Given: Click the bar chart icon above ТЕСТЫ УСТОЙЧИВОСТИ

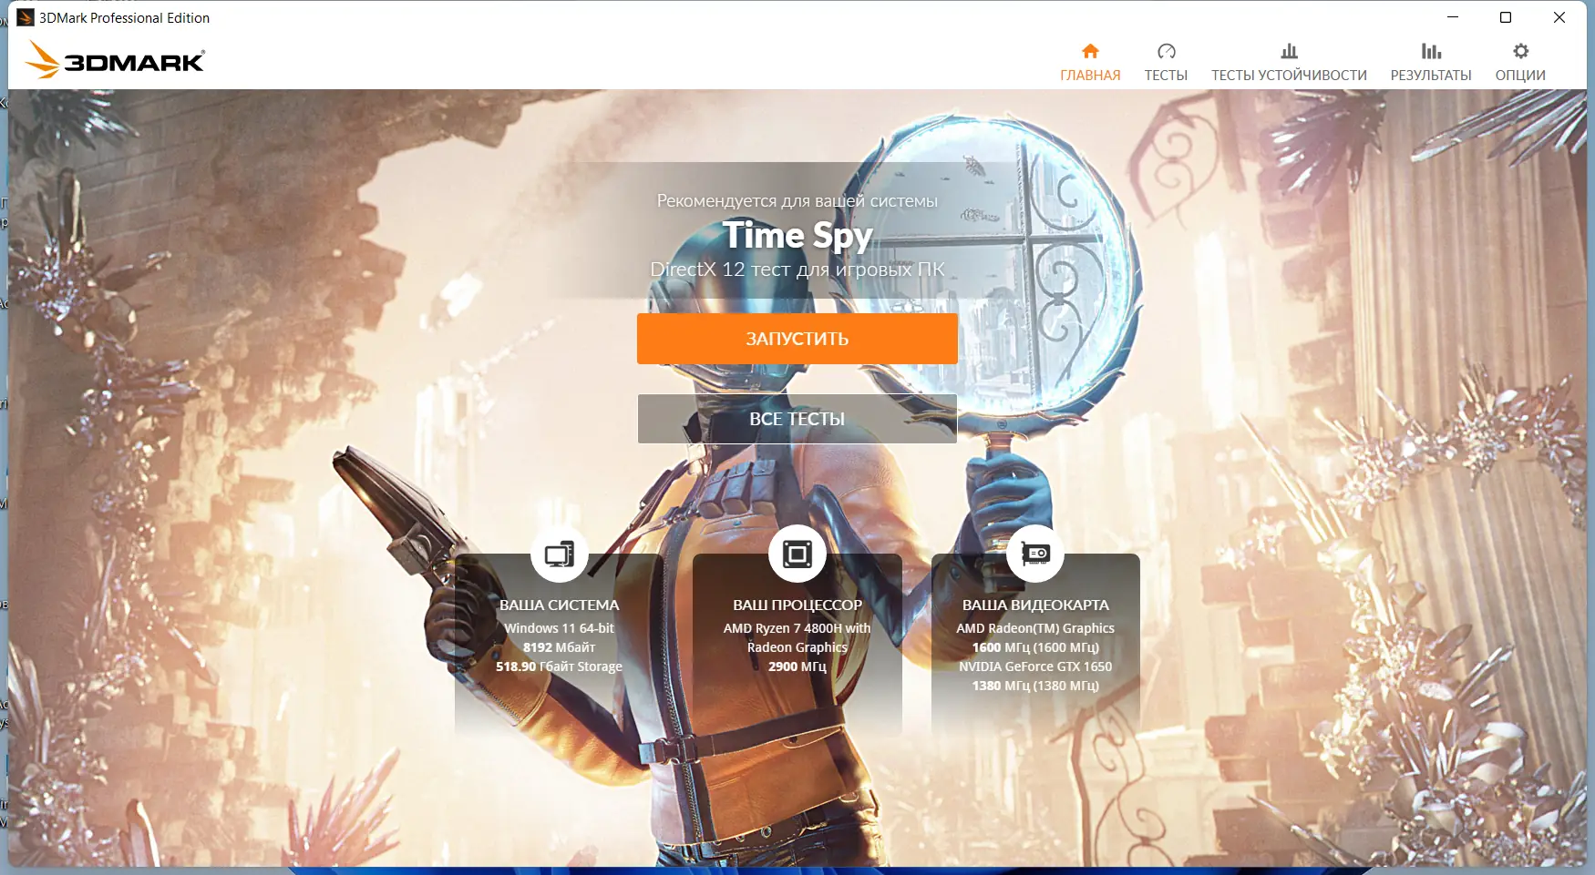Looking at the screenshot, I should click(1289, 51).
